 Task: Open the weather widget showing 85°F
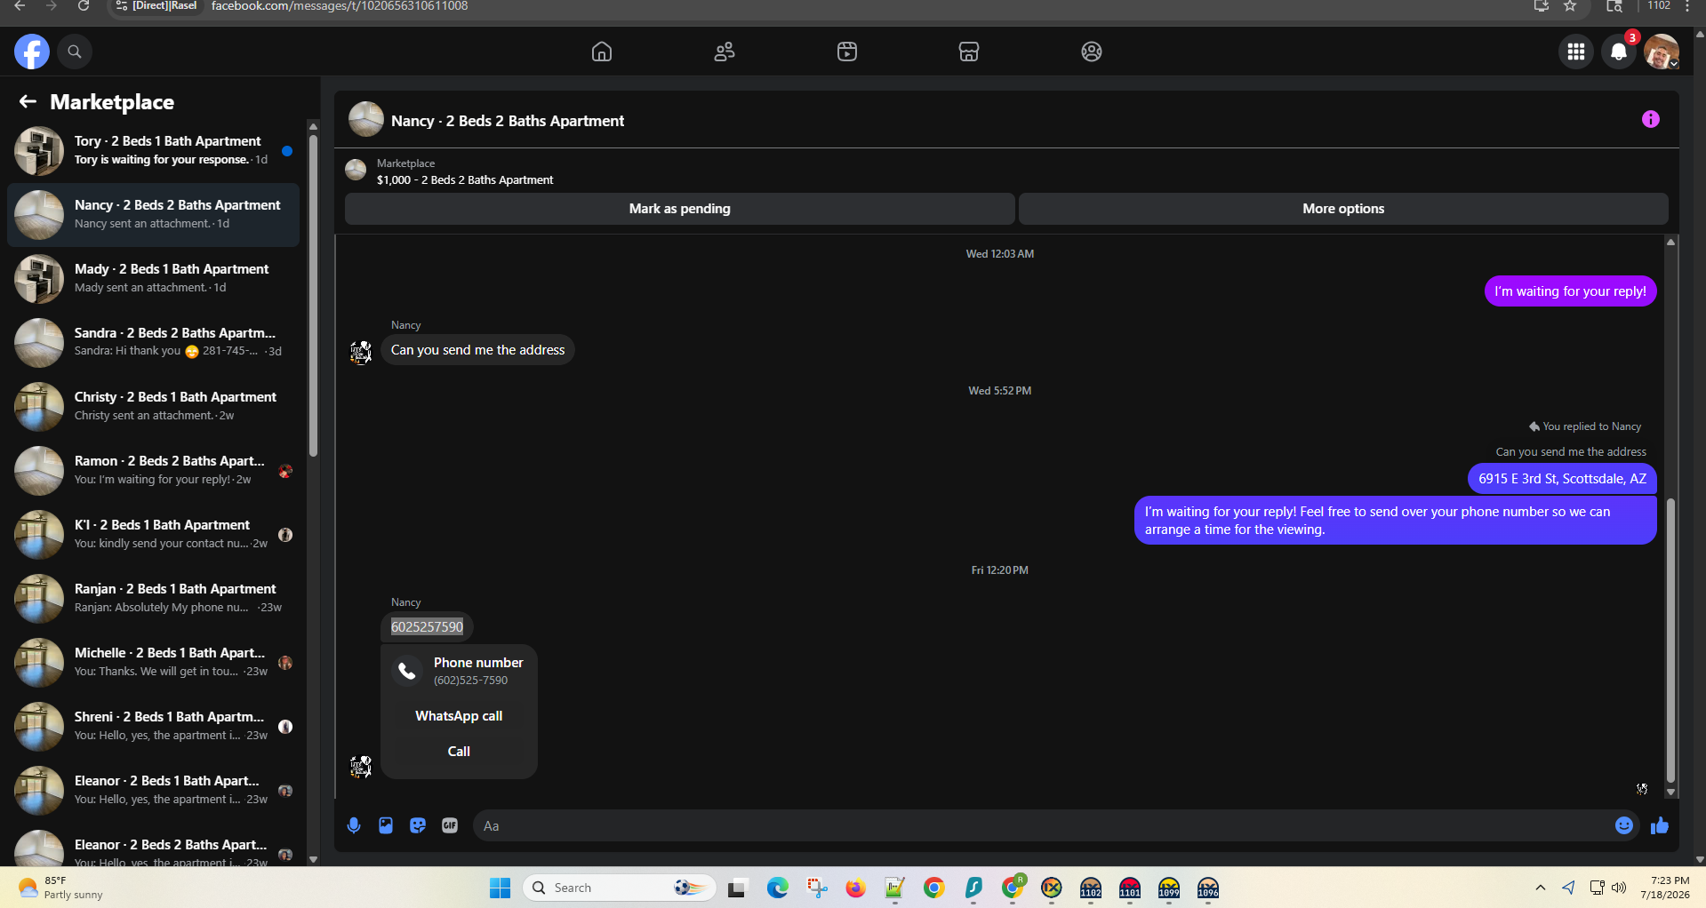60,888
